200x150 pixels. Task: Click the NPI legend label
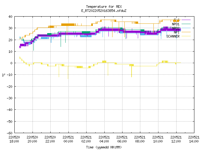[177, 32]
